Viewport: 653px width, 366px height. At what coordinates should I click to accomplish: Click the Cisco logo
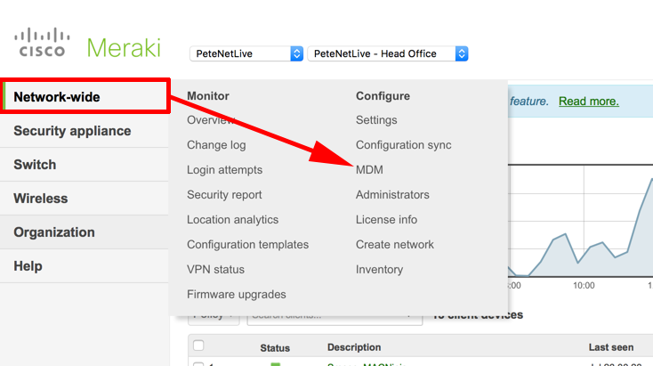tap(42, 42)
